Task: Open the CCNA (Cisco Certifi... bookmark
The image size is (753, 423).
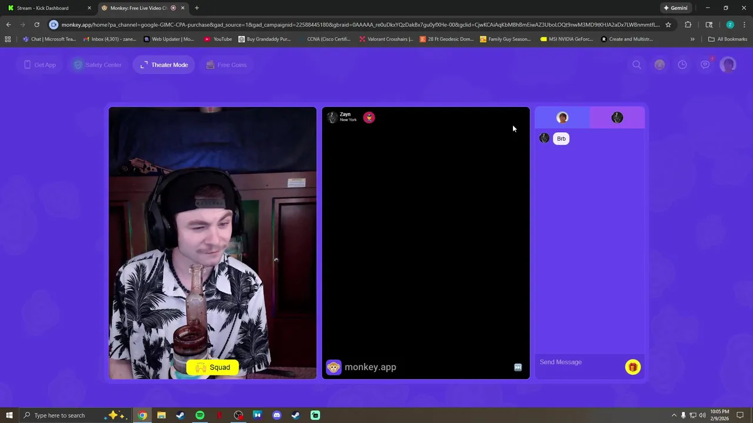Action: tap(324, 39)
